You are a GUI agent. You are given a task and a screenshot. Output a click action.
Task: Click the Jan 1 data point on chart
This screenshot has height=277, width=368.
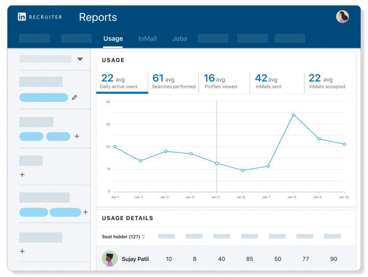pyautogui.click(x=115, y=146)
